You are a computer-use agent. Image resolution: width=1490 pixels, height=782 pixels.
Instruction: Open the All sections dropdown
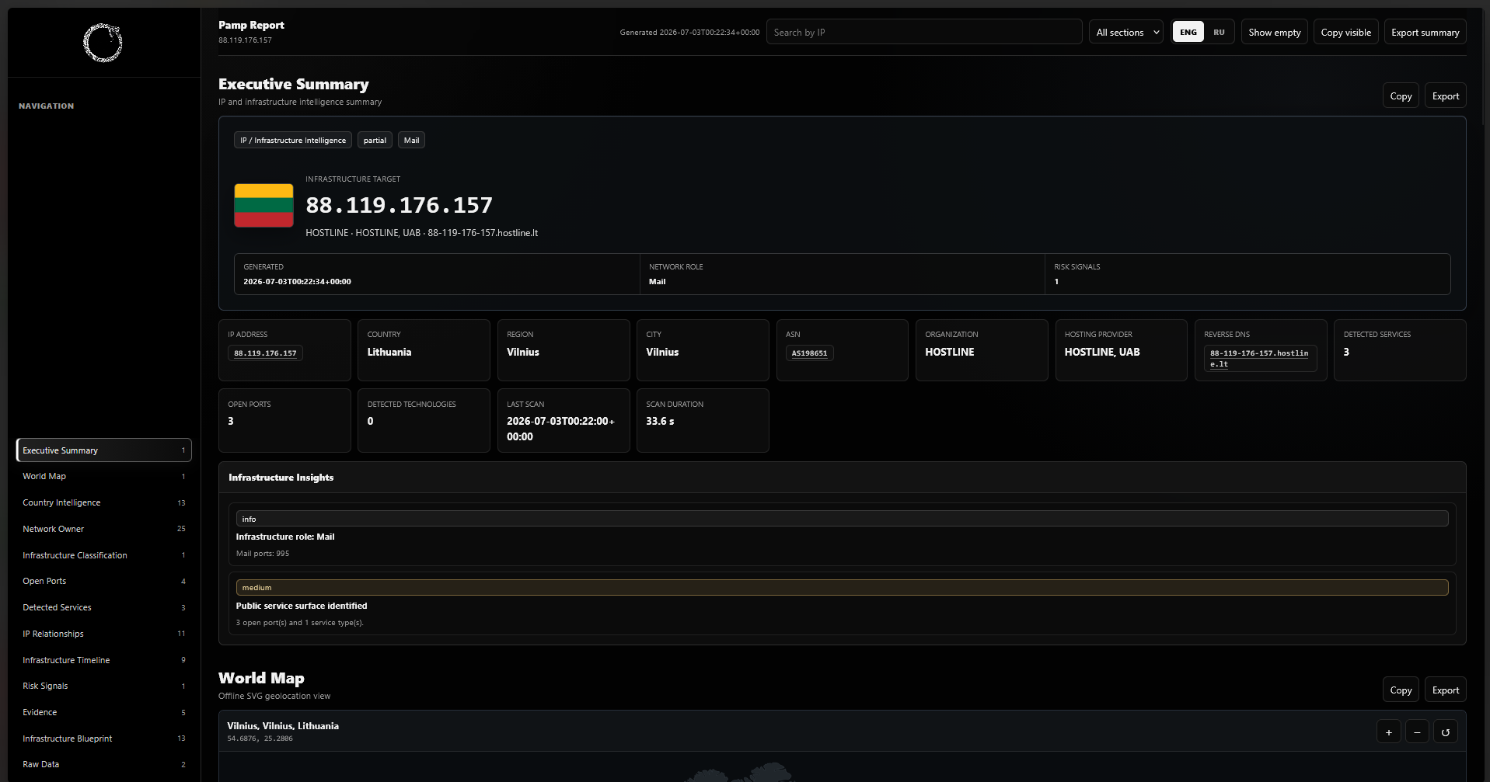tap(1125, 32)
